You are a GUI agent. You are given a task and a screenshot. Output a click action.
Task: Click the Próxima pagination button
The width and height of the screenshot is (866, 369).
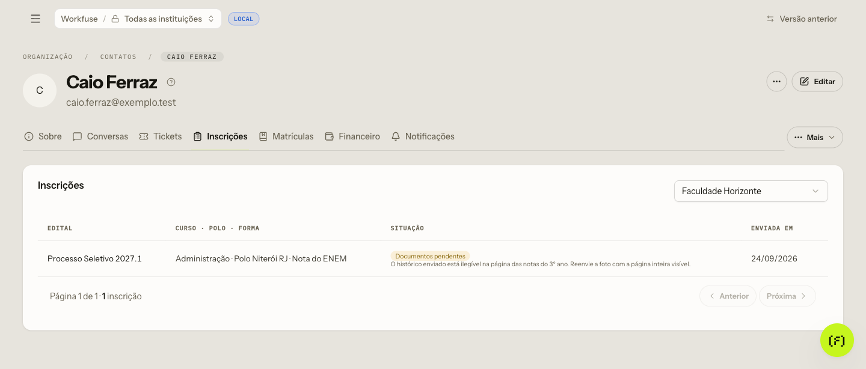click(x=787, y=296)
